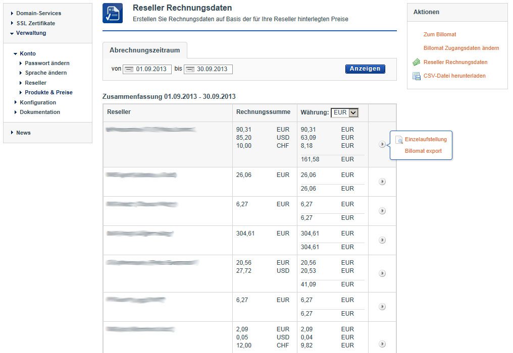Click the calendar icon beside the end date

[x=190, y=69]
